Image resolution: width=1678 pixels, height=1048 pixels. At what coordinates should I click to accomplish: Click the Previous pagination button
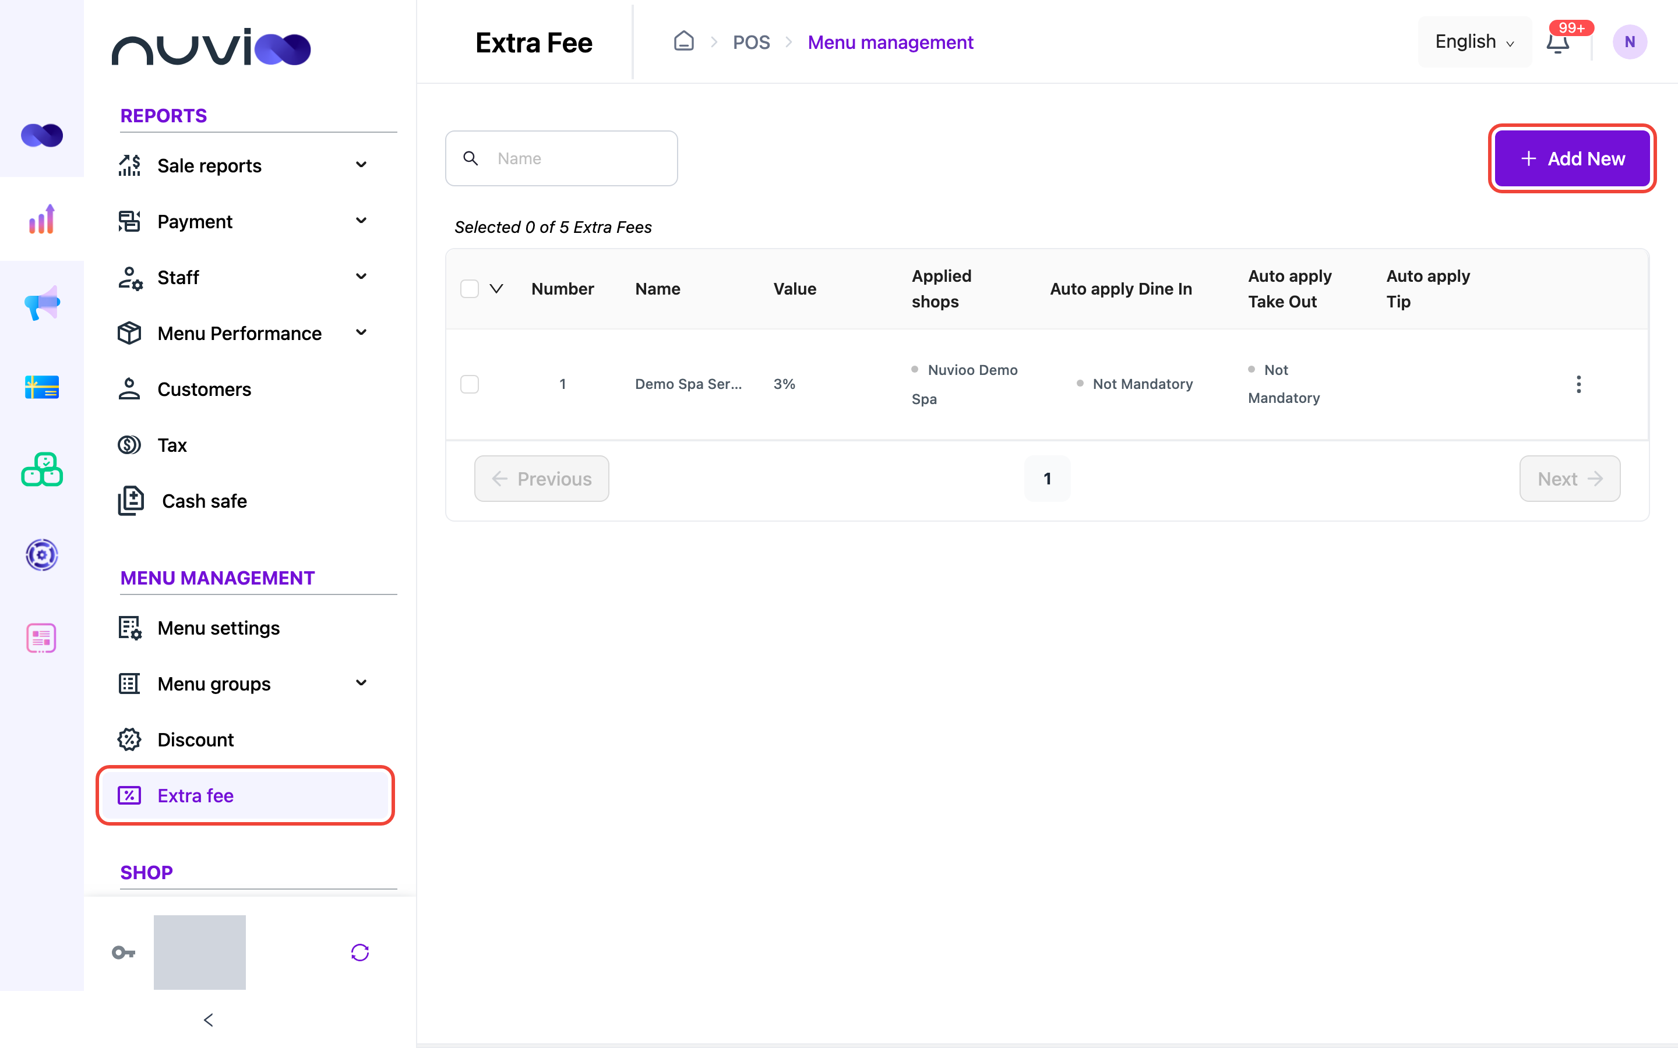coord(541,478)
